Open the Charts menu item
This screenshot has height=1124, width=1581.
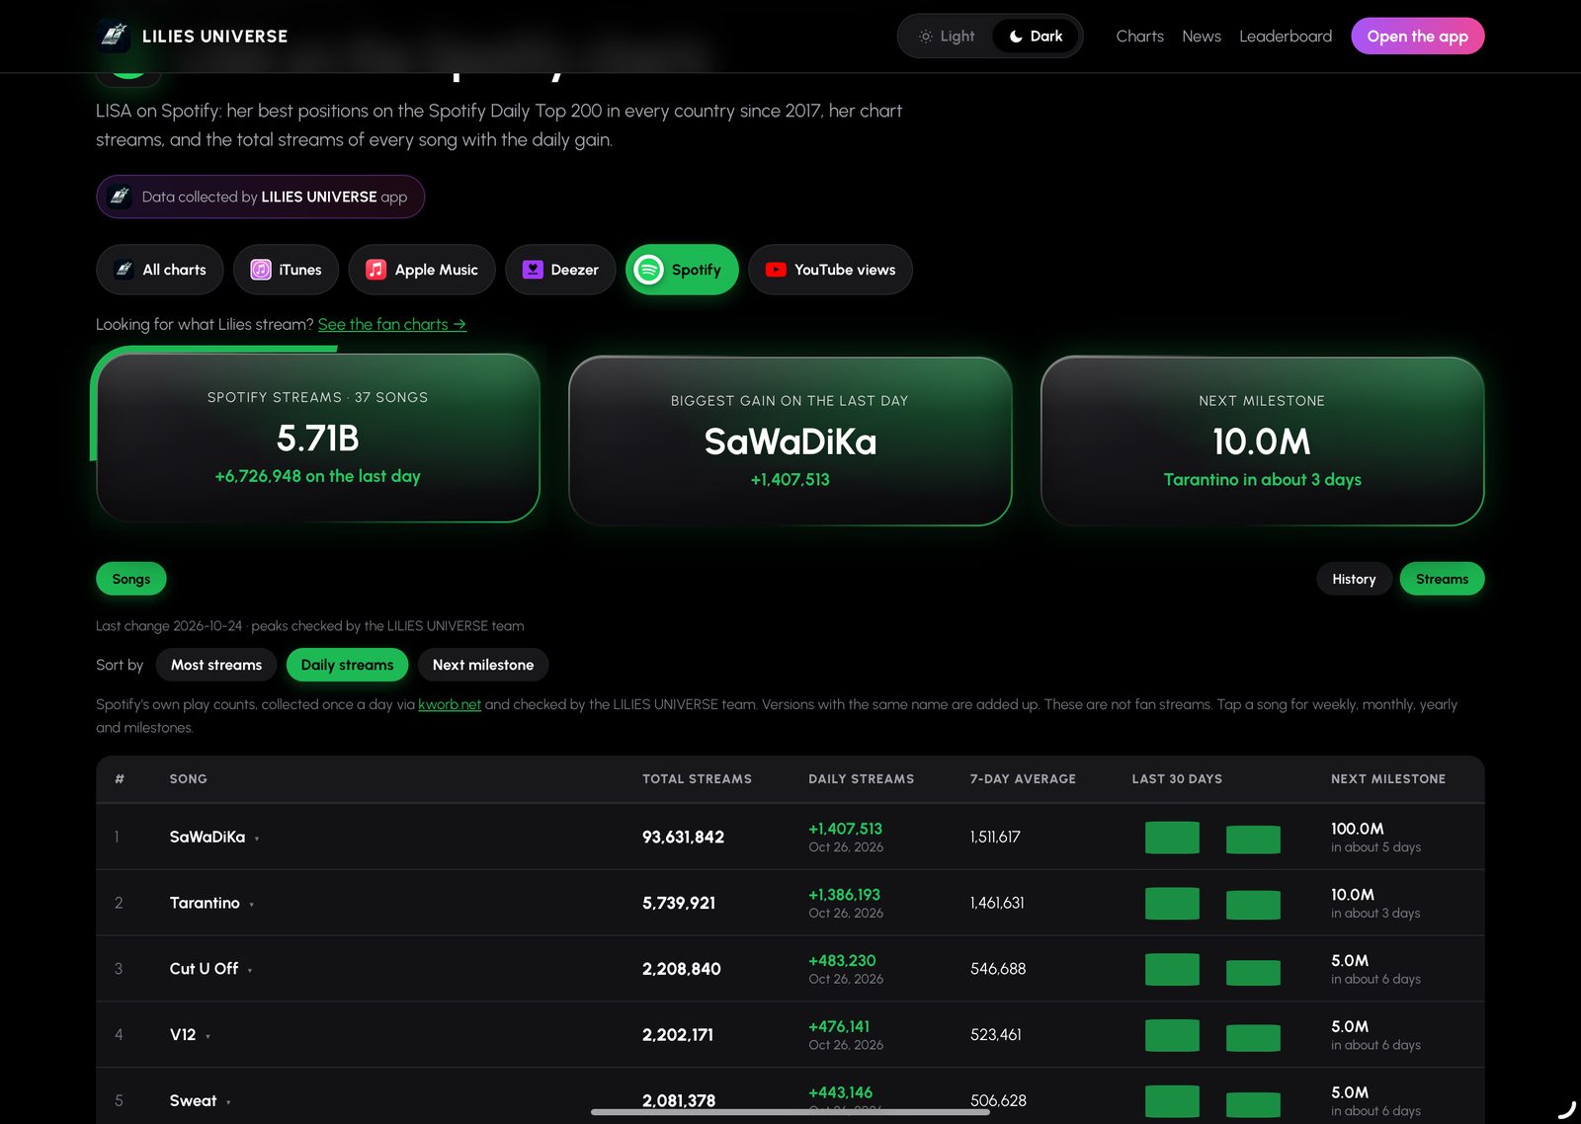pyautogui.click(x=1139, y=37)
